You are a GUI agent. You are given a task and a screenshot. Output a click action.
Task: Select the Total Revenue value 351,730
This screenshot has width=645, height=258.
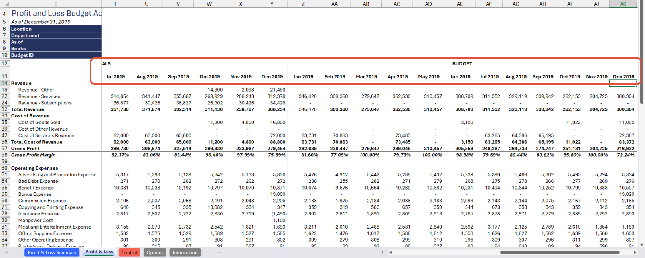click(x=120, y=109)
